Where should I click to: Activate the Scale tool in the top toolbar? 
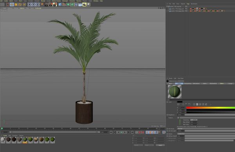click(x=16, y=5)
